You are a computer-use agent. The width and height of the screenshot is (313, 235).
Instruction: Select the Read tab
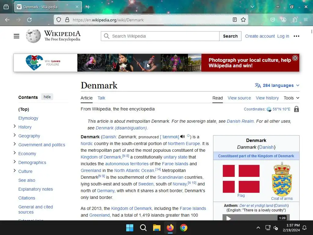point(218,98)
